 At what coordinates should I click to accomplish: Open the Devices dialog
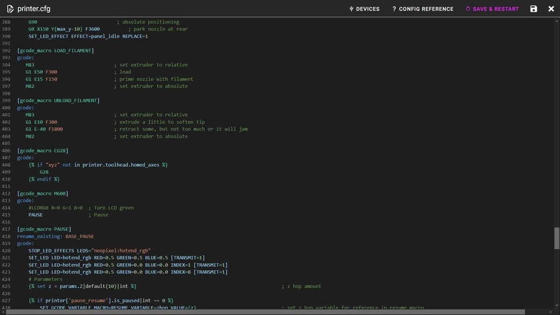pos(364,9)
